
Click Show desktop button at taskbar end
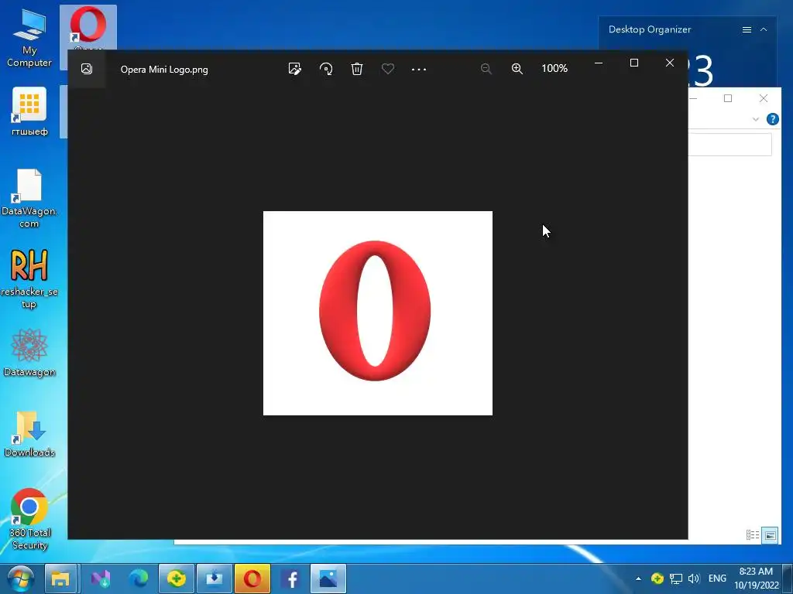point(788,579)
